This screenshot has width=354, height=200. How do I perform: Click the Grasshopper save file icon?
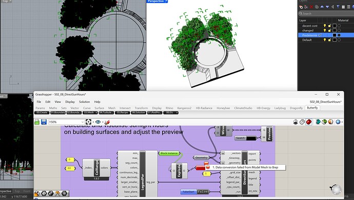[x=44, y=122]
